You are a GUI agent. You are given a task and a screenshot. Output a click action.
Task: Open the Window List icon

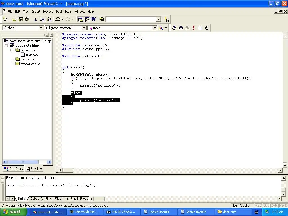point(93,19)
